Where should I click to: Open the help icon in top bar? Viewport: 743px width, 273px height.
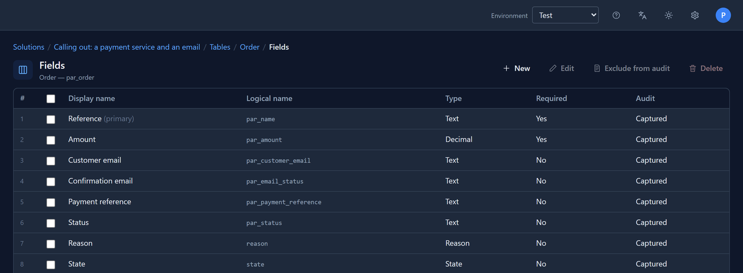pos(616,15)
